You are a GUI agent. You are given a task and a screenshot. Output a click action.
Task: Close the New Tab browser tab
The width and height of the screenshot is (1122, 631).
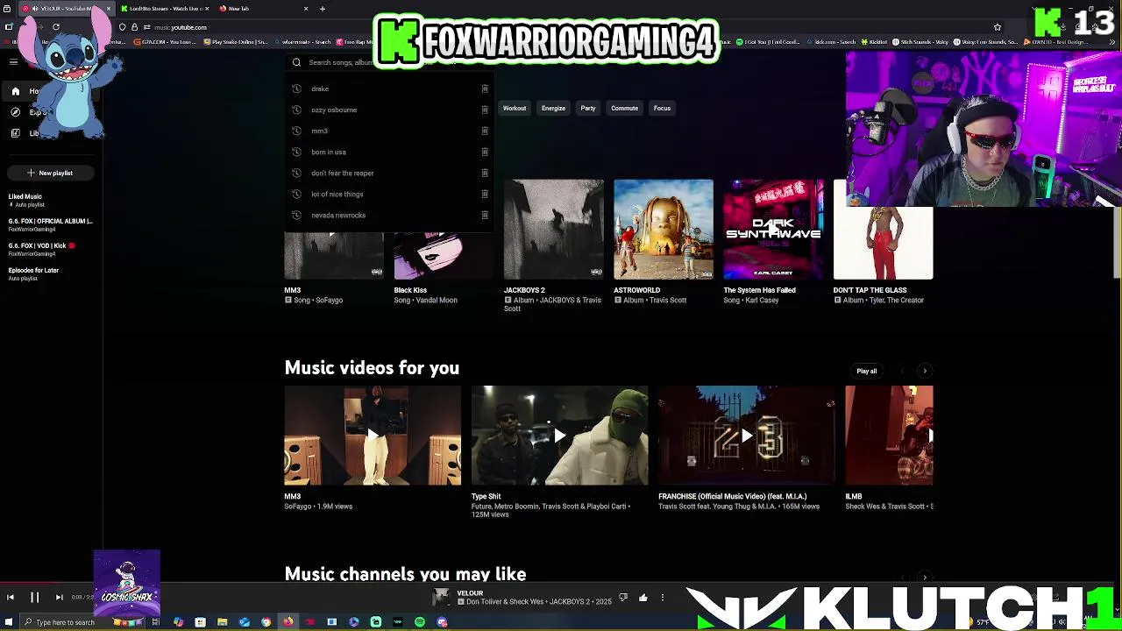tap(306, 9)
